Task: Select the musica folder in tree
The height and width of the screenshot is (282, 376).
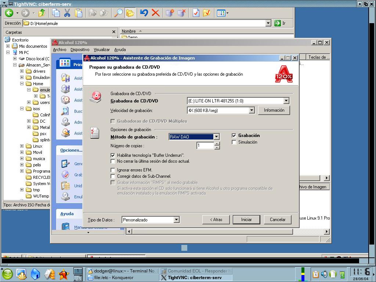Action: [x=39, y=159]
